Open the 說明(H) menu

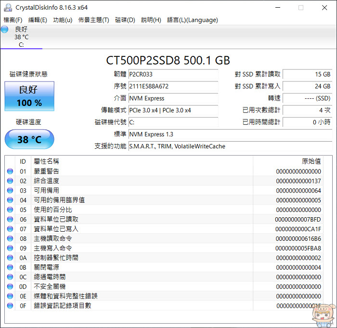point(151,20)
